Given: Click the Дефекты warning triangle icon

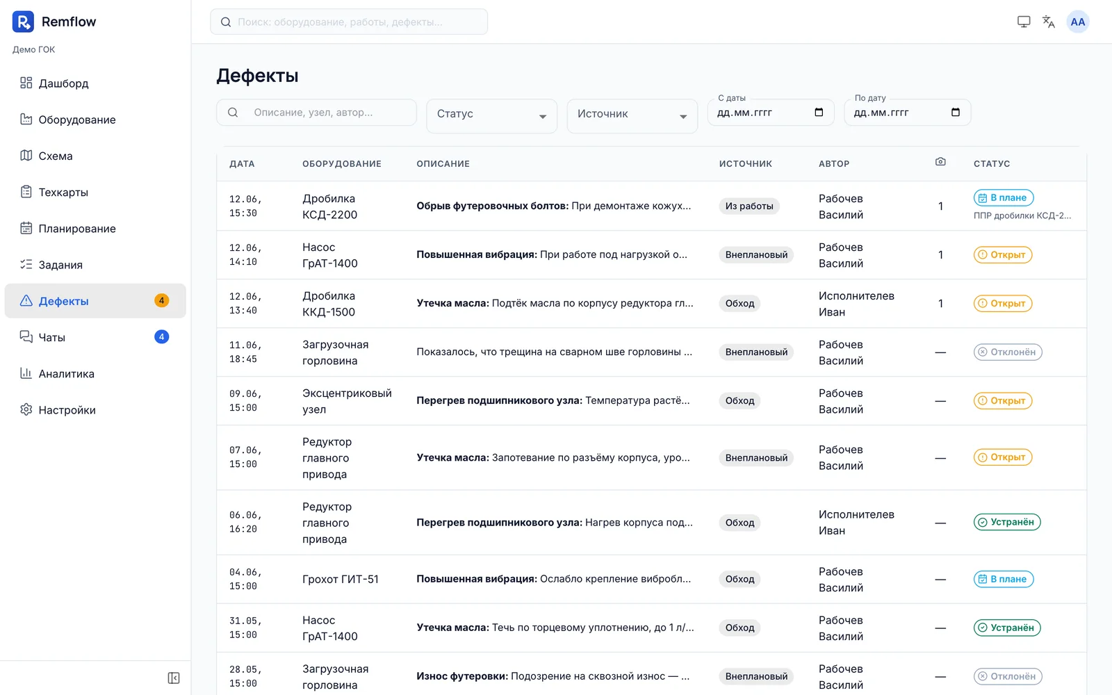Looking at the screenshot, I should point(26,300).
